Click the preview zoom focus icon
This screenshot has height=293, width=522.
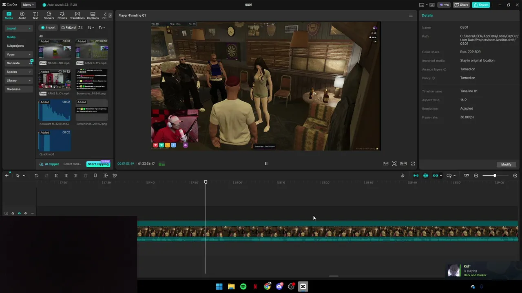coord(394,164)
